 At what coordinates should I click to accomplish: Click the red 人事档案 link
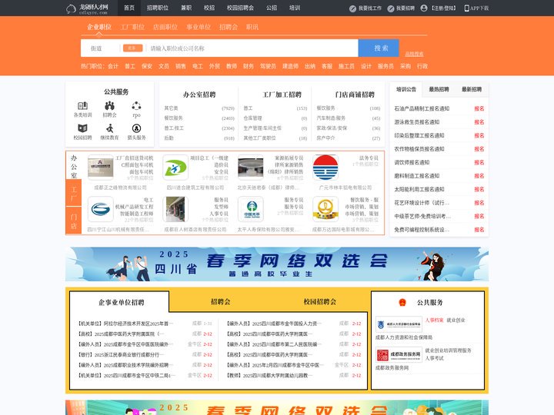coord(434,320)
